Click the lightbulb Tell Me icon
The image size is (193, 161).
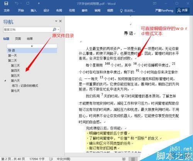[x=121, y=11]
